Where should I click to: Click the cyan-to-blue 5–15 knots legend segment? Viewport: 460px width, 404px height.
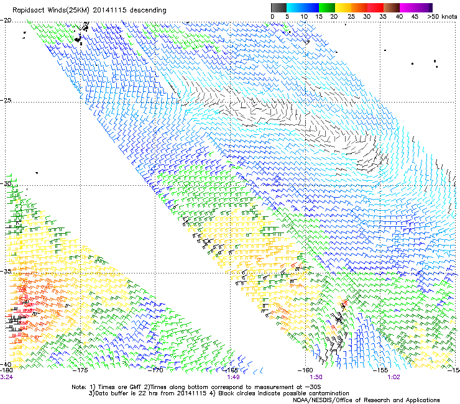click(303, 7)
